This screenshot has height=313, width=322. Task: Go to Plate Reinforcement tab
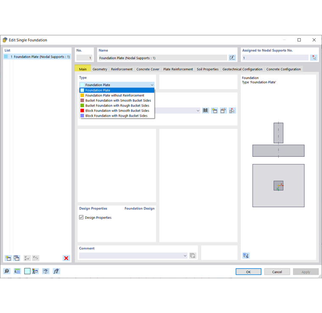178,69
